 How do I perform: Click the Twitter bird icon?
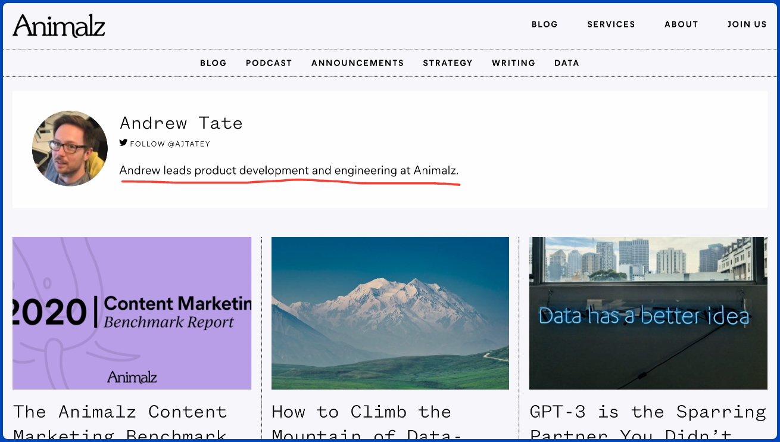(123, 143)
